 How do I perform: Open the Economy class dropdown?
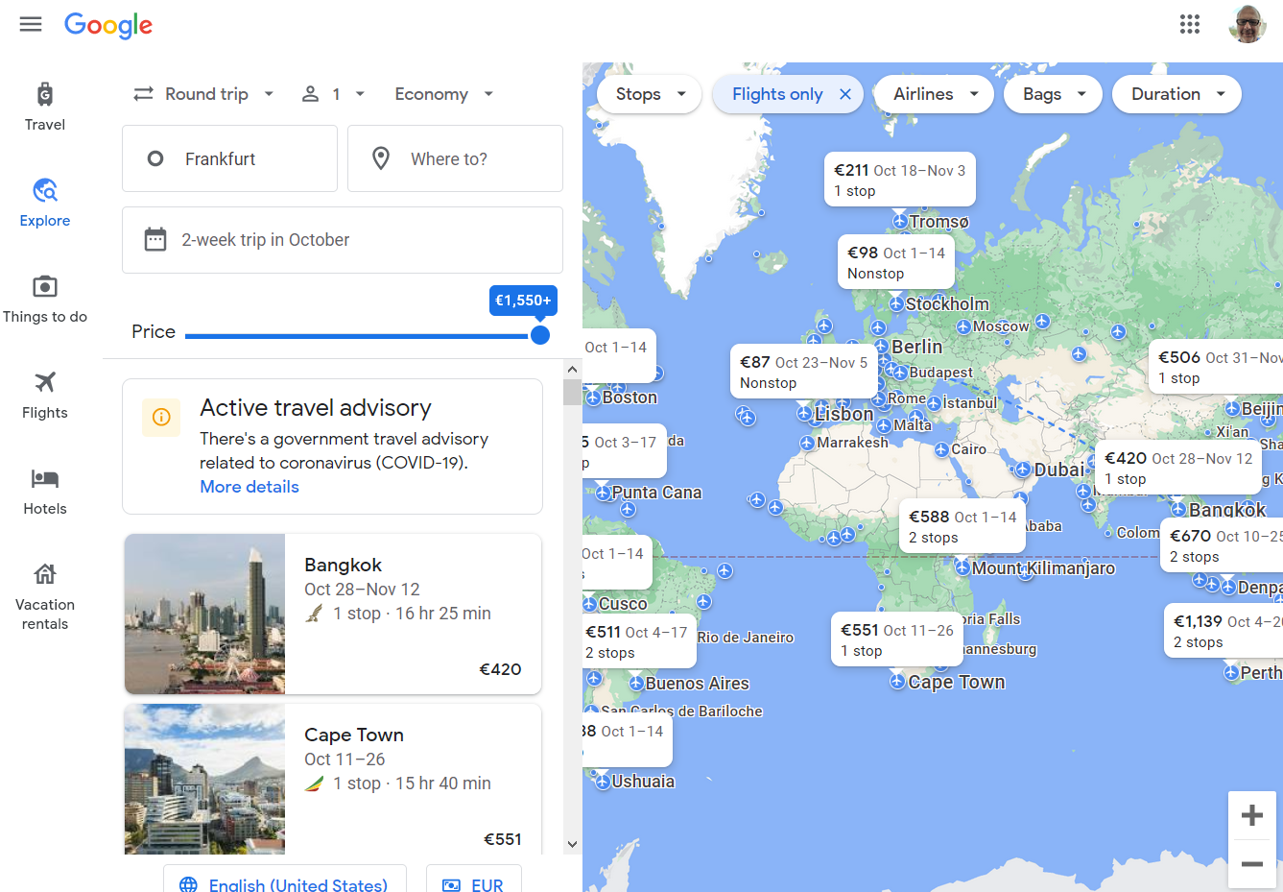443,94
